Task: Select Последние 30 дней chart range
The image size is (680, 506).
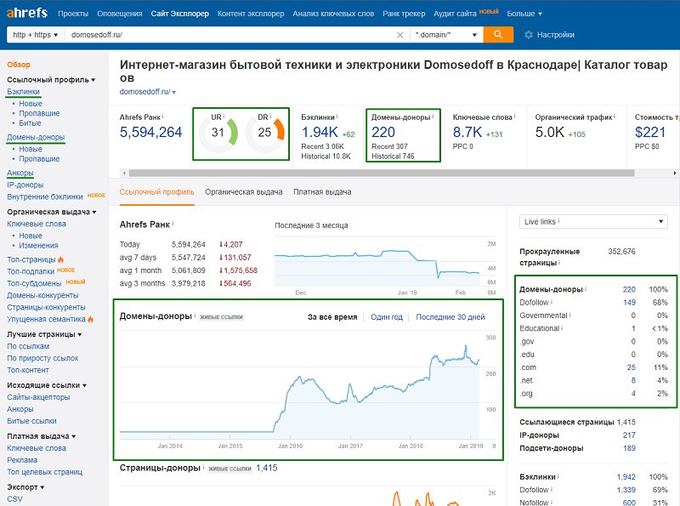Action: point(450,317)
